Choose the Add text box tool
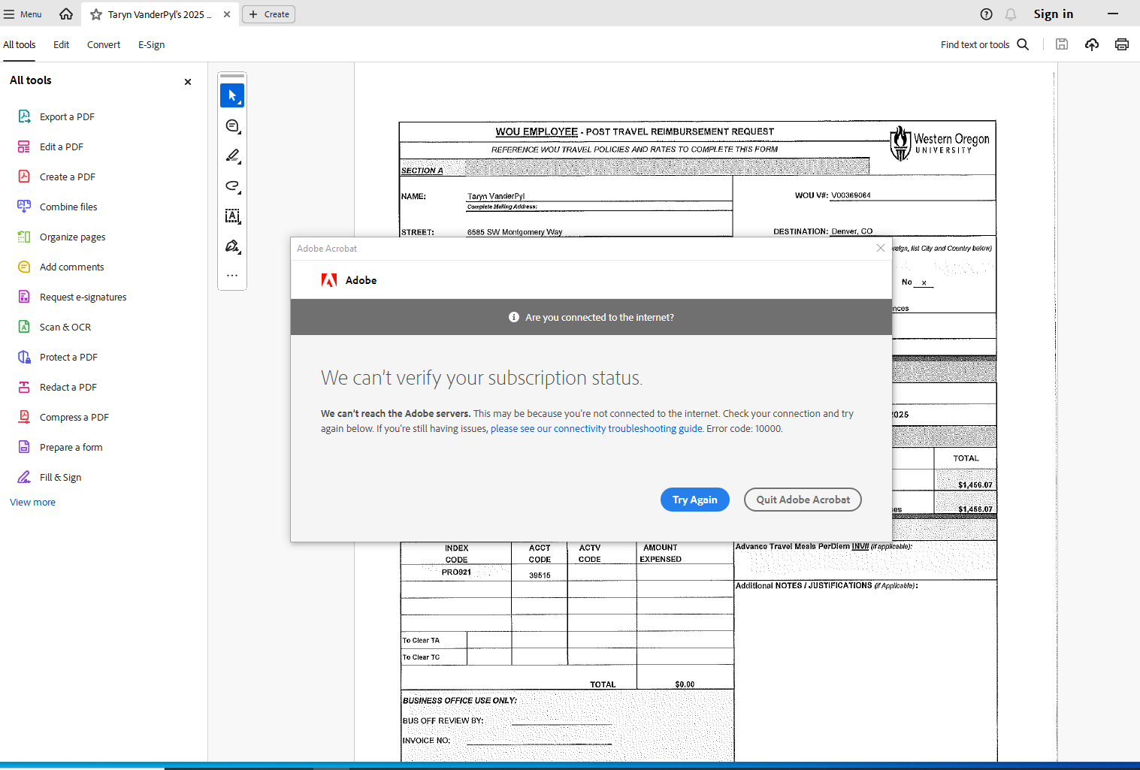The height and width of the screenshot is (770, 1140). 232,216
